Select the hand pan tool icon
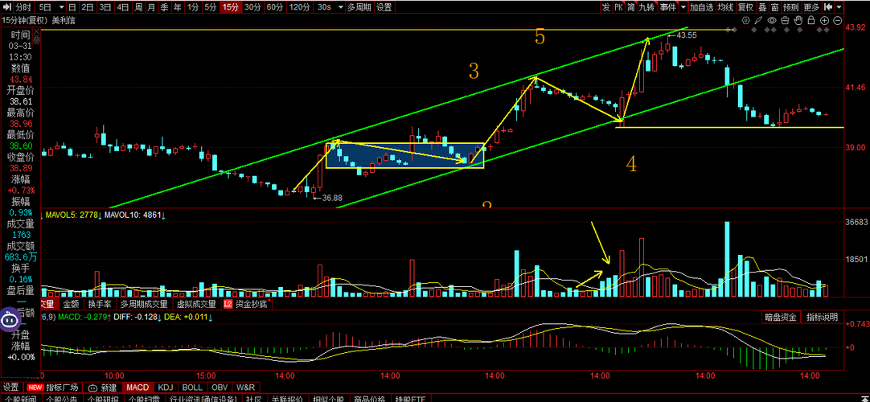 tap(798, 21)
